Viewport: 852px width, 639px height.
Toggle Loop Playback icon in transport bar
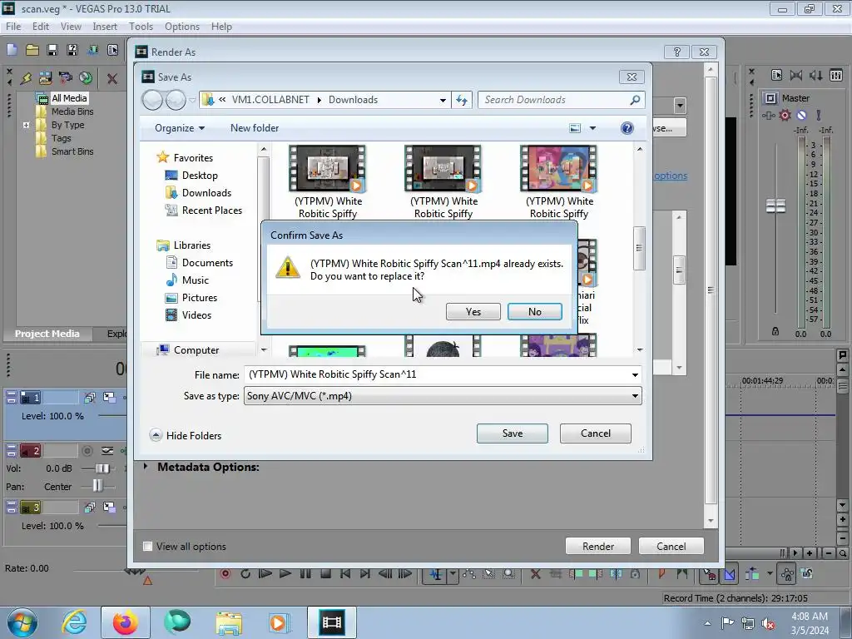coord(245,574)
